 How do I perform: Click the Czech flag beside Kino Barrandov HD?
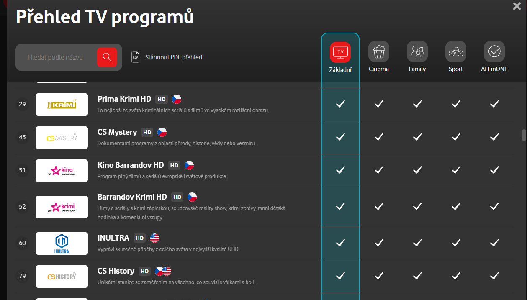tap(189, 165)
